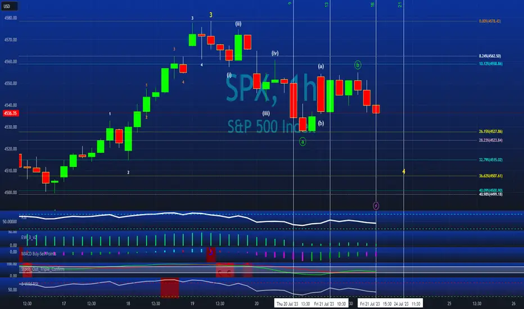
Task: Select the yellow '4' wave target label
Action: point(404,171)
